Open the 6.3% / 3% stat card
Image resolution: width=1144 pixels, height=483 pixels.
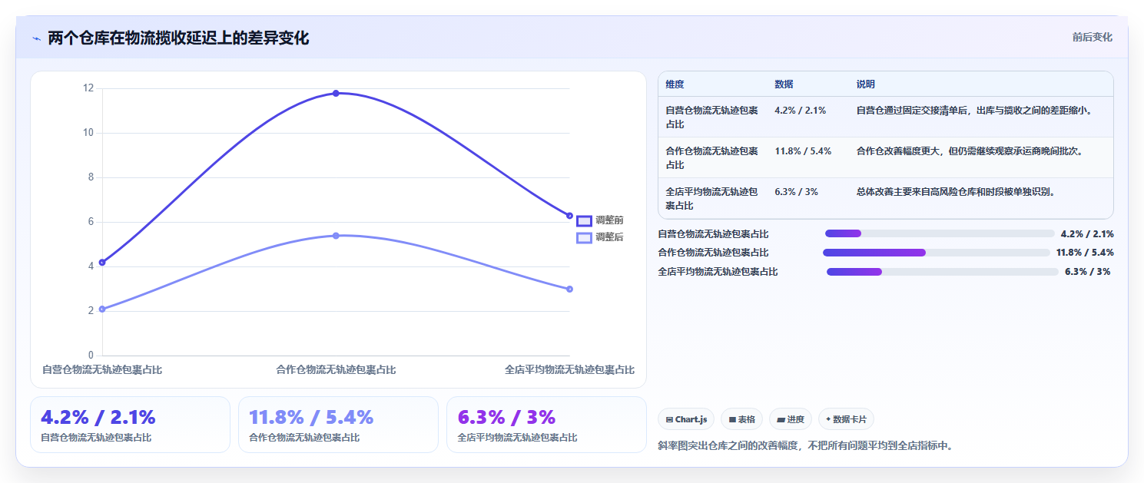(x=546, y=425)
